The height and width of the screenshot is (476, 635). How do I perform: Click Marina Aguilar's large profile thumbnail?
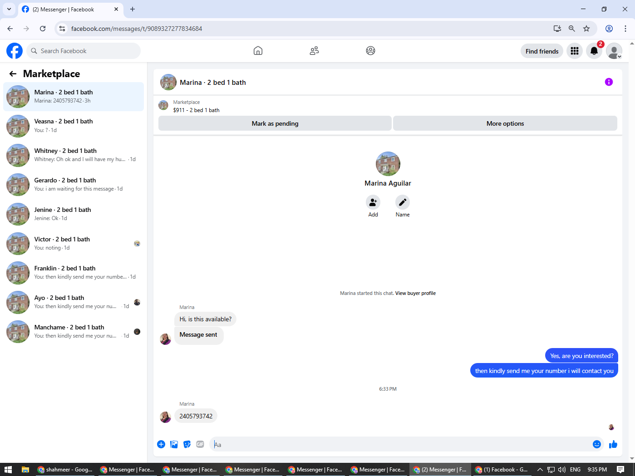tap(388, 164)
